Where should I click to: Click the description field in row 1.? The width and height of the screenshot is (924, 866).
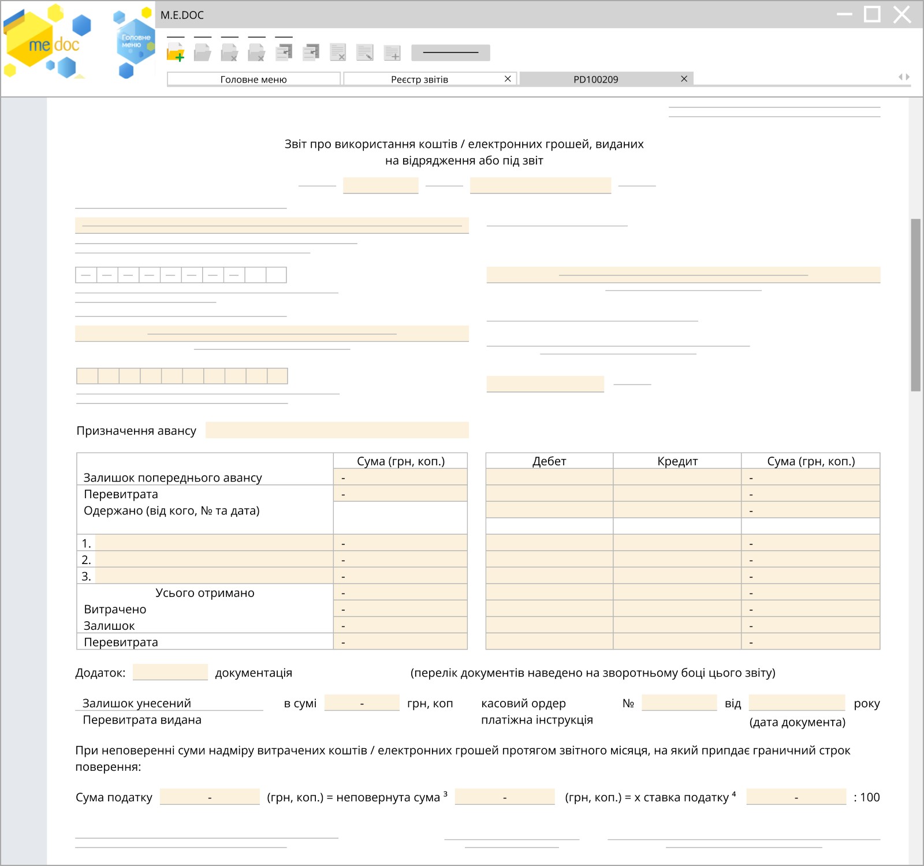[214, 543]
